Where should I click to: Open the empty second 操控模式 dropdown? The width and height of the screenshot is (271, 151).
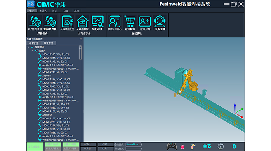click(x=133, y=149)
